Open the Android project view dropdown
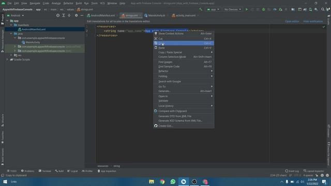The image size is (331, 186). pos(16,16)
